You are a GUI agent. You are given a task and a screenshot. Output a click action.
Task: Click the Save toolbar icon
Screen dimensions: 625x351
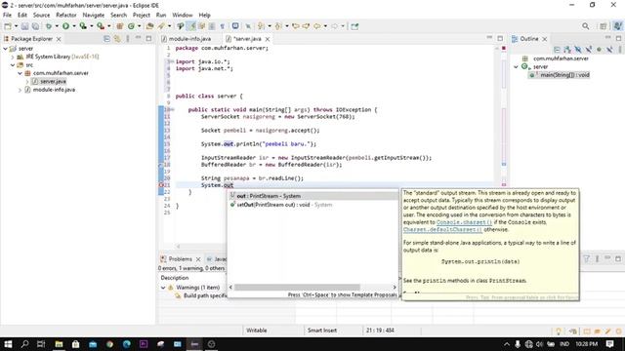click(24, 26)
